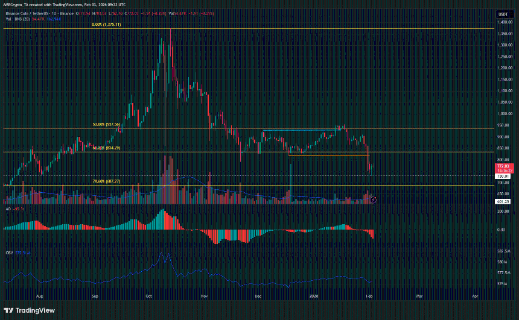Image resolution: width=519 pixels, height=320 pixels.
Task: Select the 50.00% (937.56) Fibonacci level label
Action: point(107,126)
